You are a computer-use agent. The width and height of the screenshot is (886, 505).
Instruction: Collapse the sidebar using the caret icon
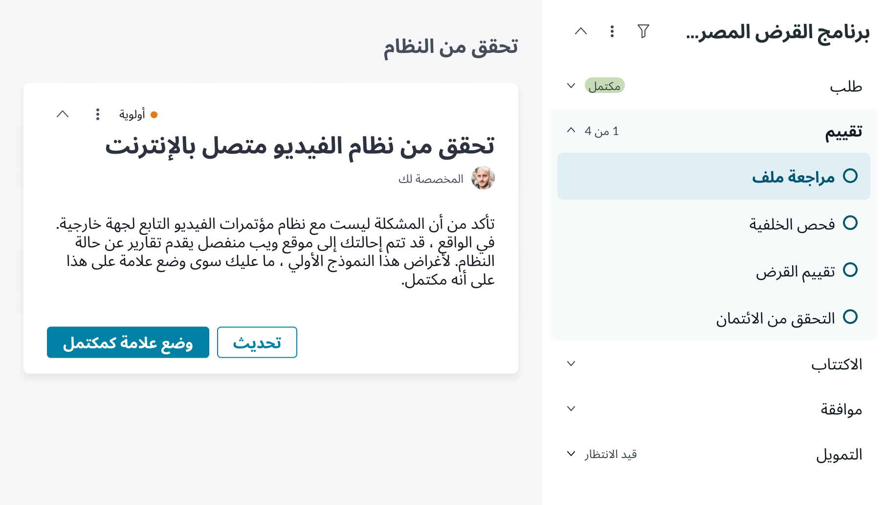click(581, 31)
